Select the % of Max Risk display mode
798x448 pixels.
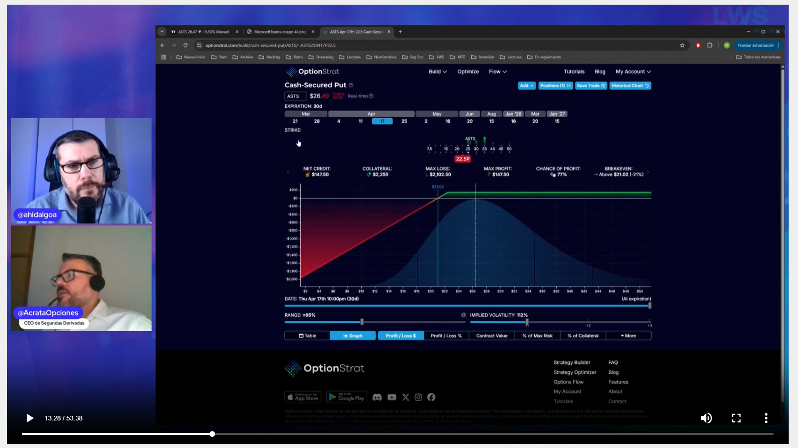pyautogui.click(x=537, y=335)
